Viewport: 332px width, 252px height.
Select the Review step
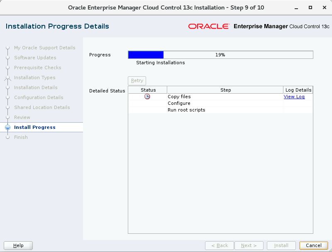pos(22,117)
